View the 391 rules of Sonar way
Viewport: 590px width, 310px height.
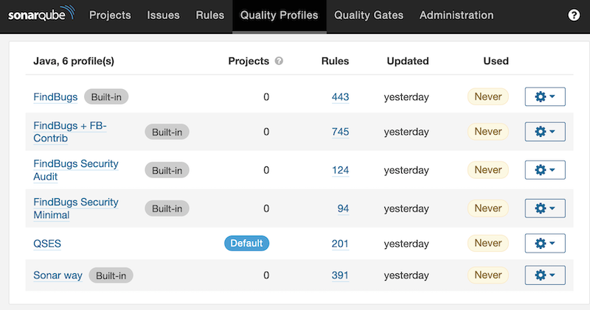(x=340, y=275)
